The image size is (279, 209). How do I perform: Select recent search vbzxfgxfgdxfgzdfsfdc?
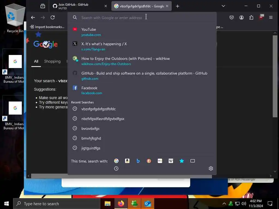point(142,109)
